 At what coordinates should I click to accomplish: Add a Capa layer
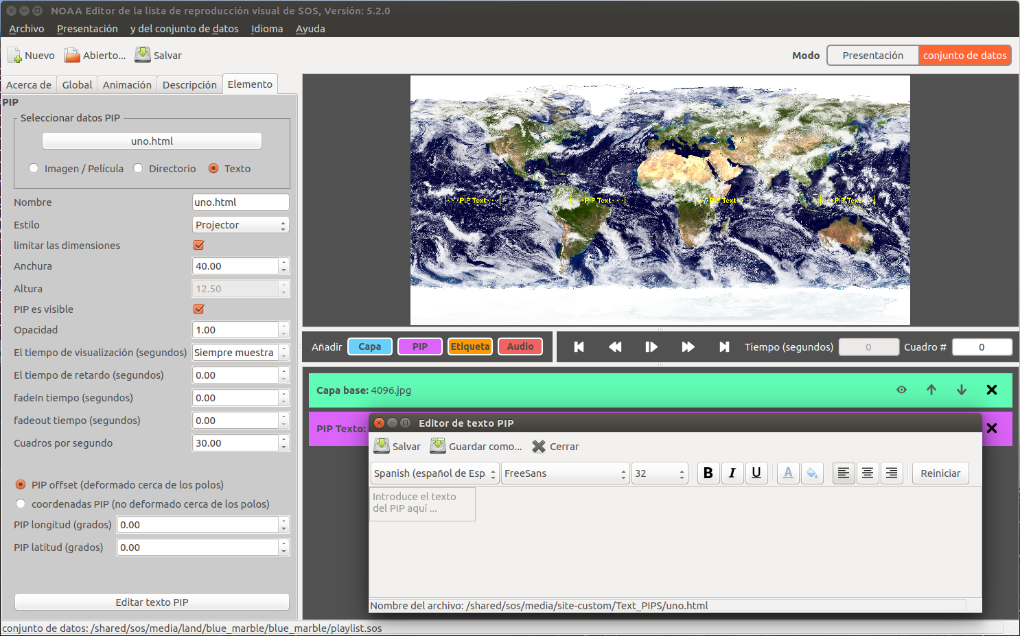point(369,346)
